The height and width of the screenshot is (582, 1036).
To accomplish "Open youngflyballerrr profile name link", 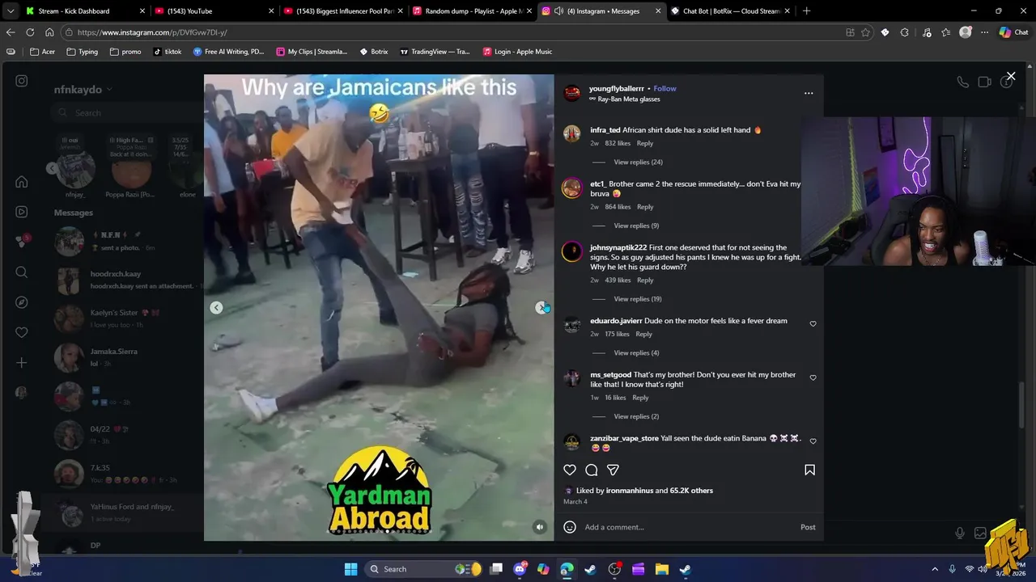I will [617, 88].
